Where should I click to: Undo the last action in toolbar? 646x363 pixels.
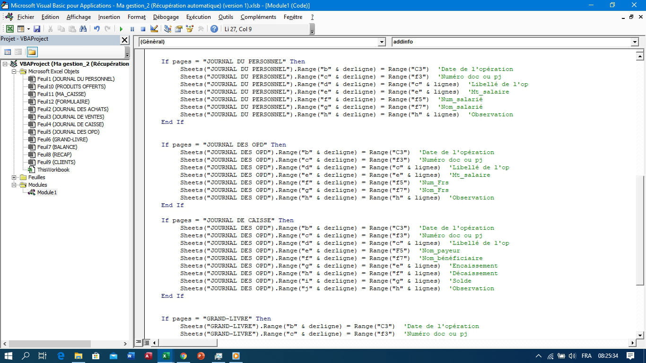pyautogui.click(x=97, y=29)
